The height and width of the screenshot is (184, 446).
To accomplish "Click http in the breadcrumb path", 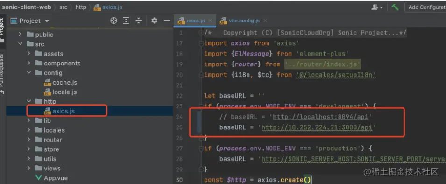I will coord(81,7).
